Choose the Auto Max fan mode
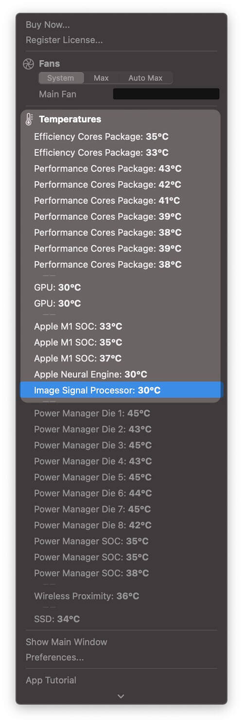Viewport: 243px width, 723px height. pos(145,78)
